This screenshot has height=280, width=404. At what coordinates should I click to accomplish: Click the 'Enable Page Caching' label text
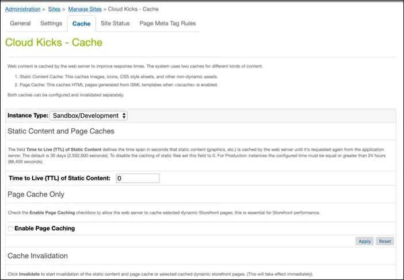[x=44, y=228]
